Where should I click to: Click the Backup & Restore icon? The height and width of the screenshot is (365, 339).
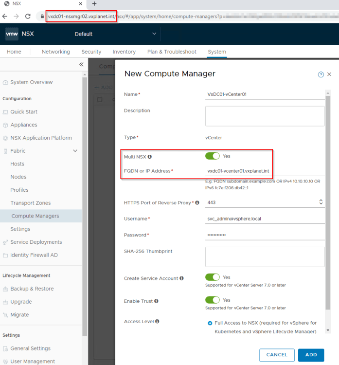click(x=5, y=289)
